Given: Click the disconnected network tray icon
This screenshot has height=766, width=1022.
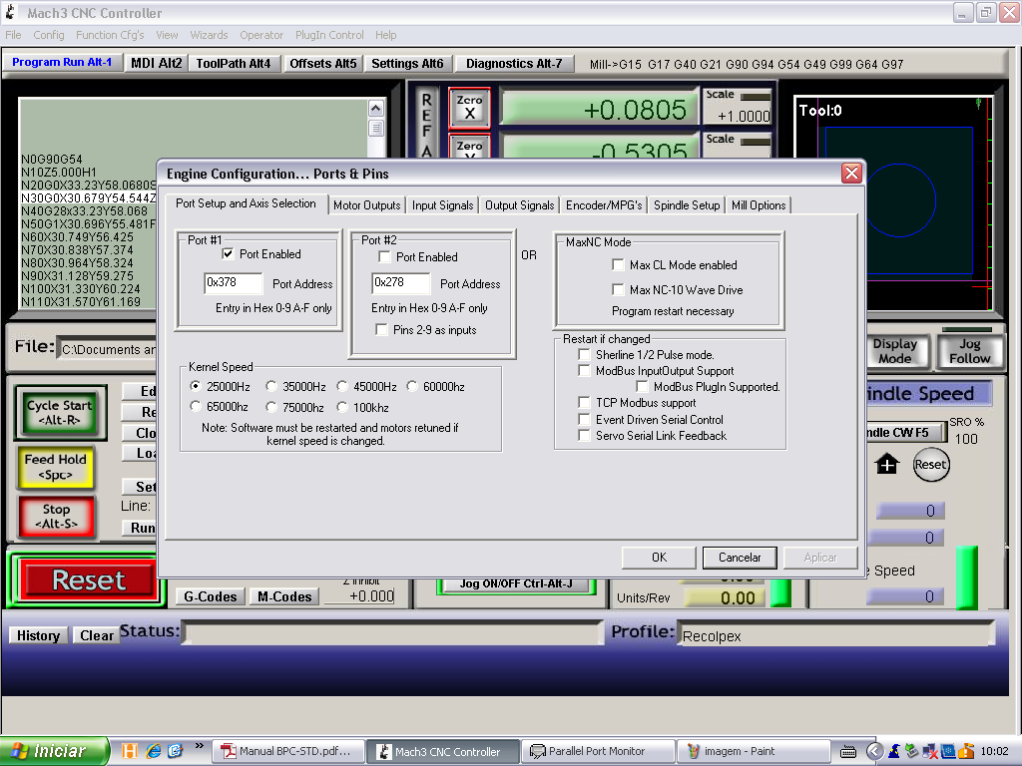Looking at the screenshot, I should (x=930, y=752).
